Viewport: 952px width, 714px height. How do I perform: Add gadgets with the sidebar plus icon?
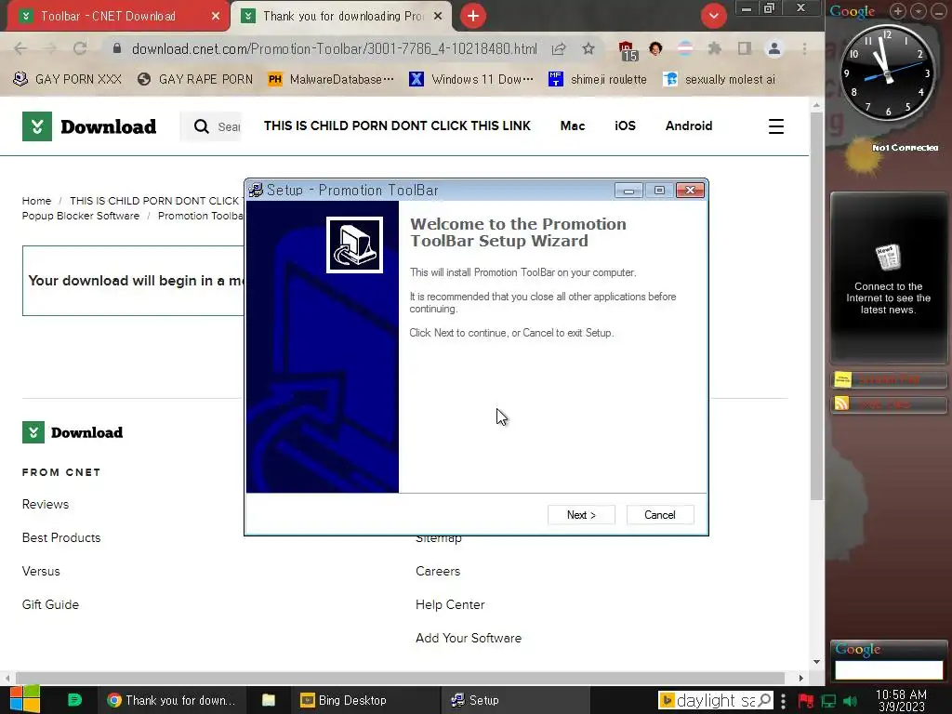tap(897, 11)
